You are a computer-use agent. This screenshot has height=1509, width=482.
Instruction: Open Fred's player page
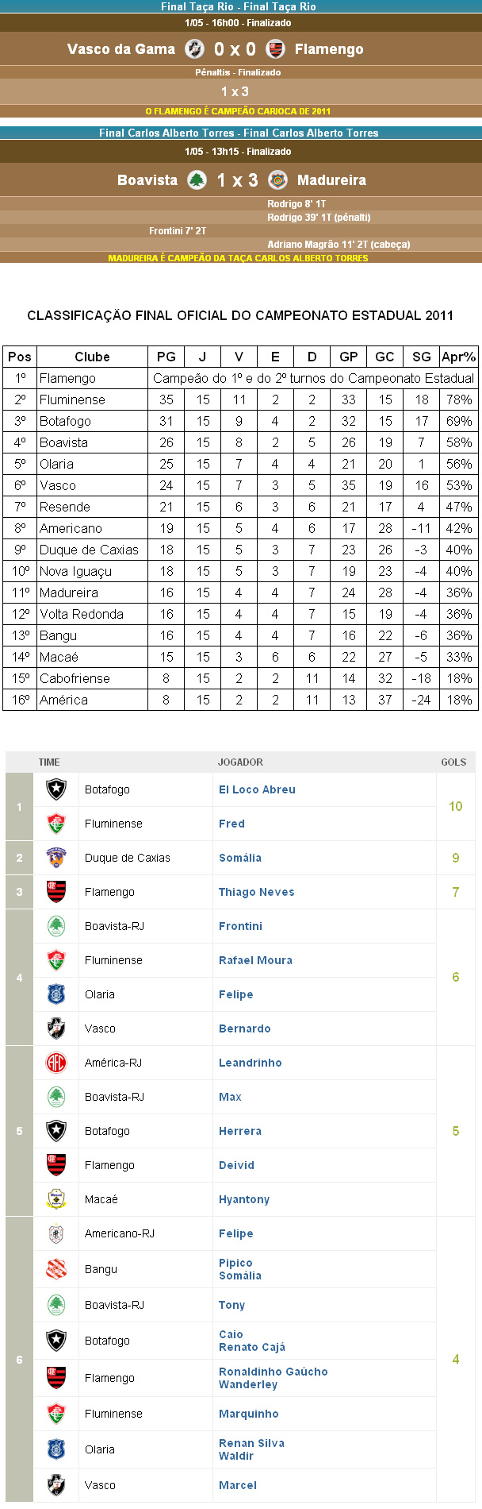[231, 824]
